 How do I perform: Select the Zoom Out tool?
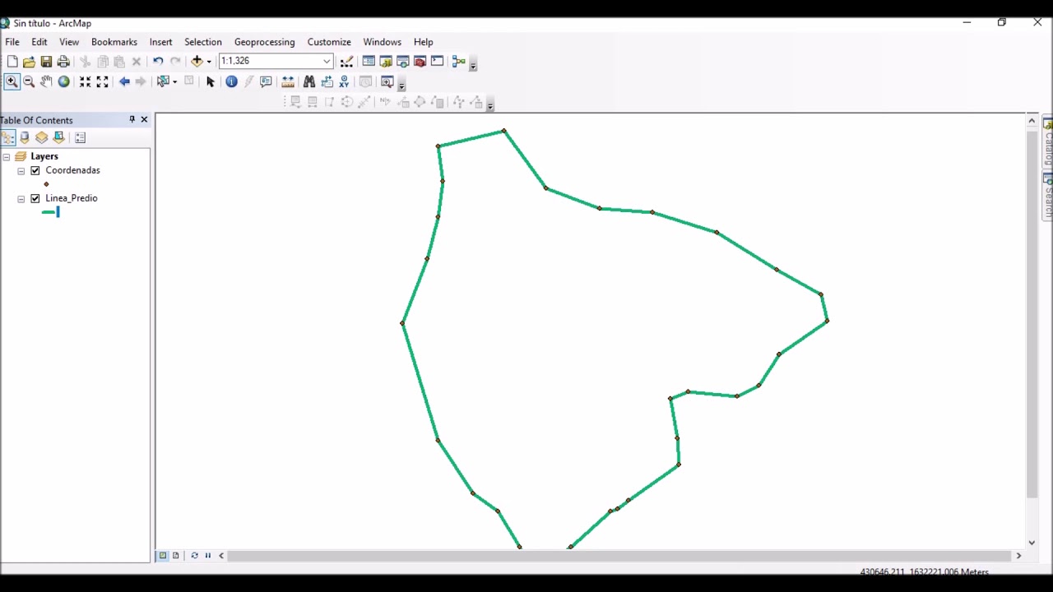(29, 81)
